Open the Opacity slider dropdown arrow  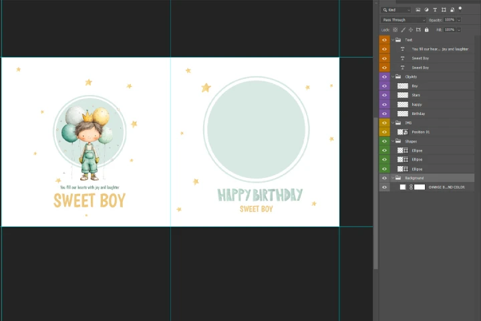click(458, 20)
